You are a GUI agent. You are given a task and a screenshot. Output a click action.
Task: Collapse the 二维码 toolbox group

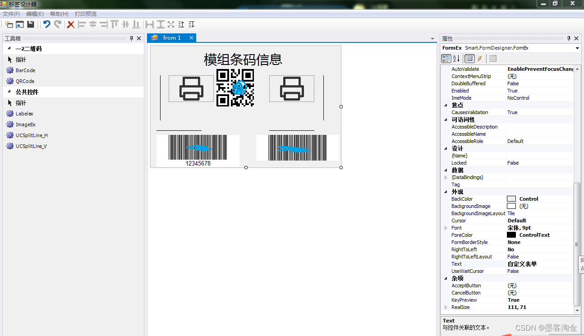pos(9,48)
